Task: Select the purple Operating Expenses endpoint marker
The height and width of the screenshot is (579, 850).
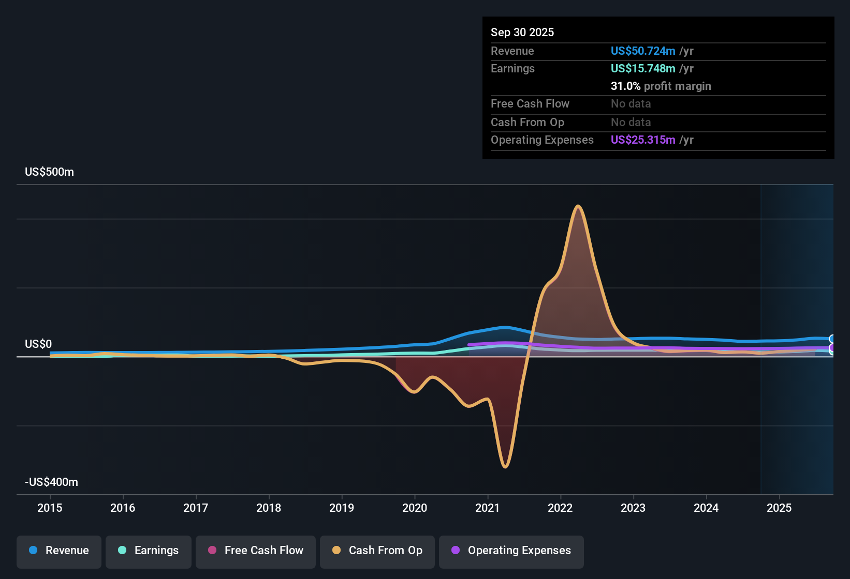Action: coord(832,347)
